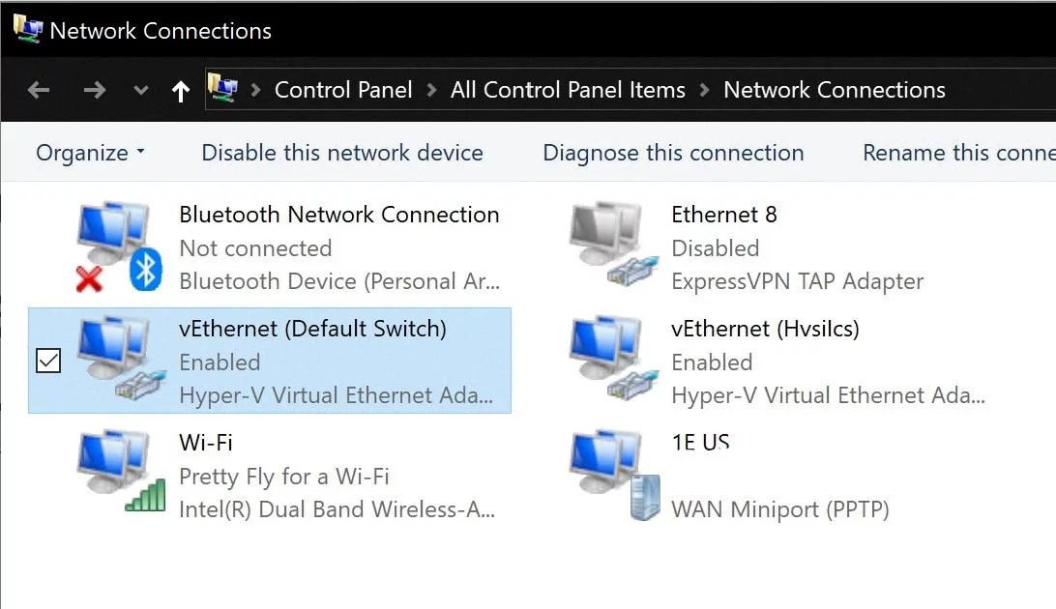Click the Back arrow navigation button
1056x609 pixels.
(x=39, y=91)
